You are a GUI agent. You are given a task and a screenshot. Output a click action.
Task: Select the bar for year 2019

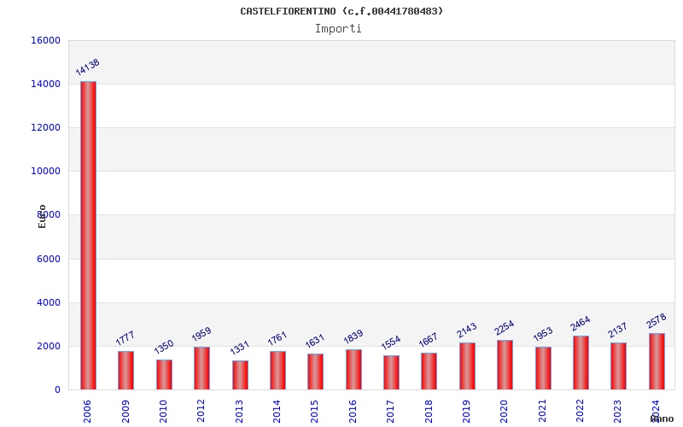[467, 366]
